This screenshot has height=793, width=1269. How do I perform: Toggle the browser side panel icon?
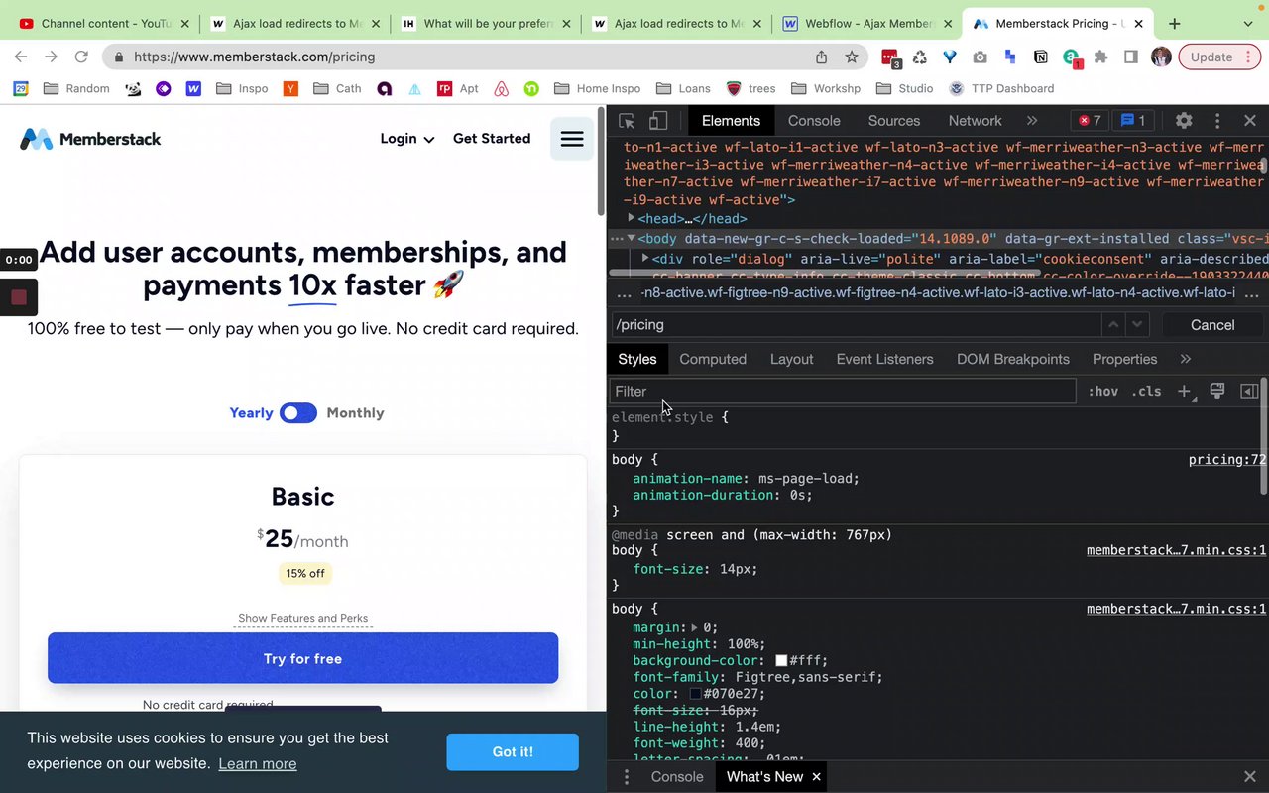(1130, 57)
